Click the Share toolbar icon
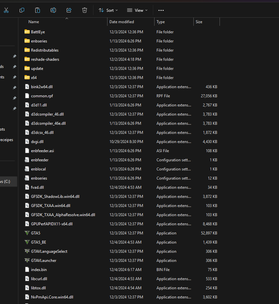 click(x=69, y=10)
